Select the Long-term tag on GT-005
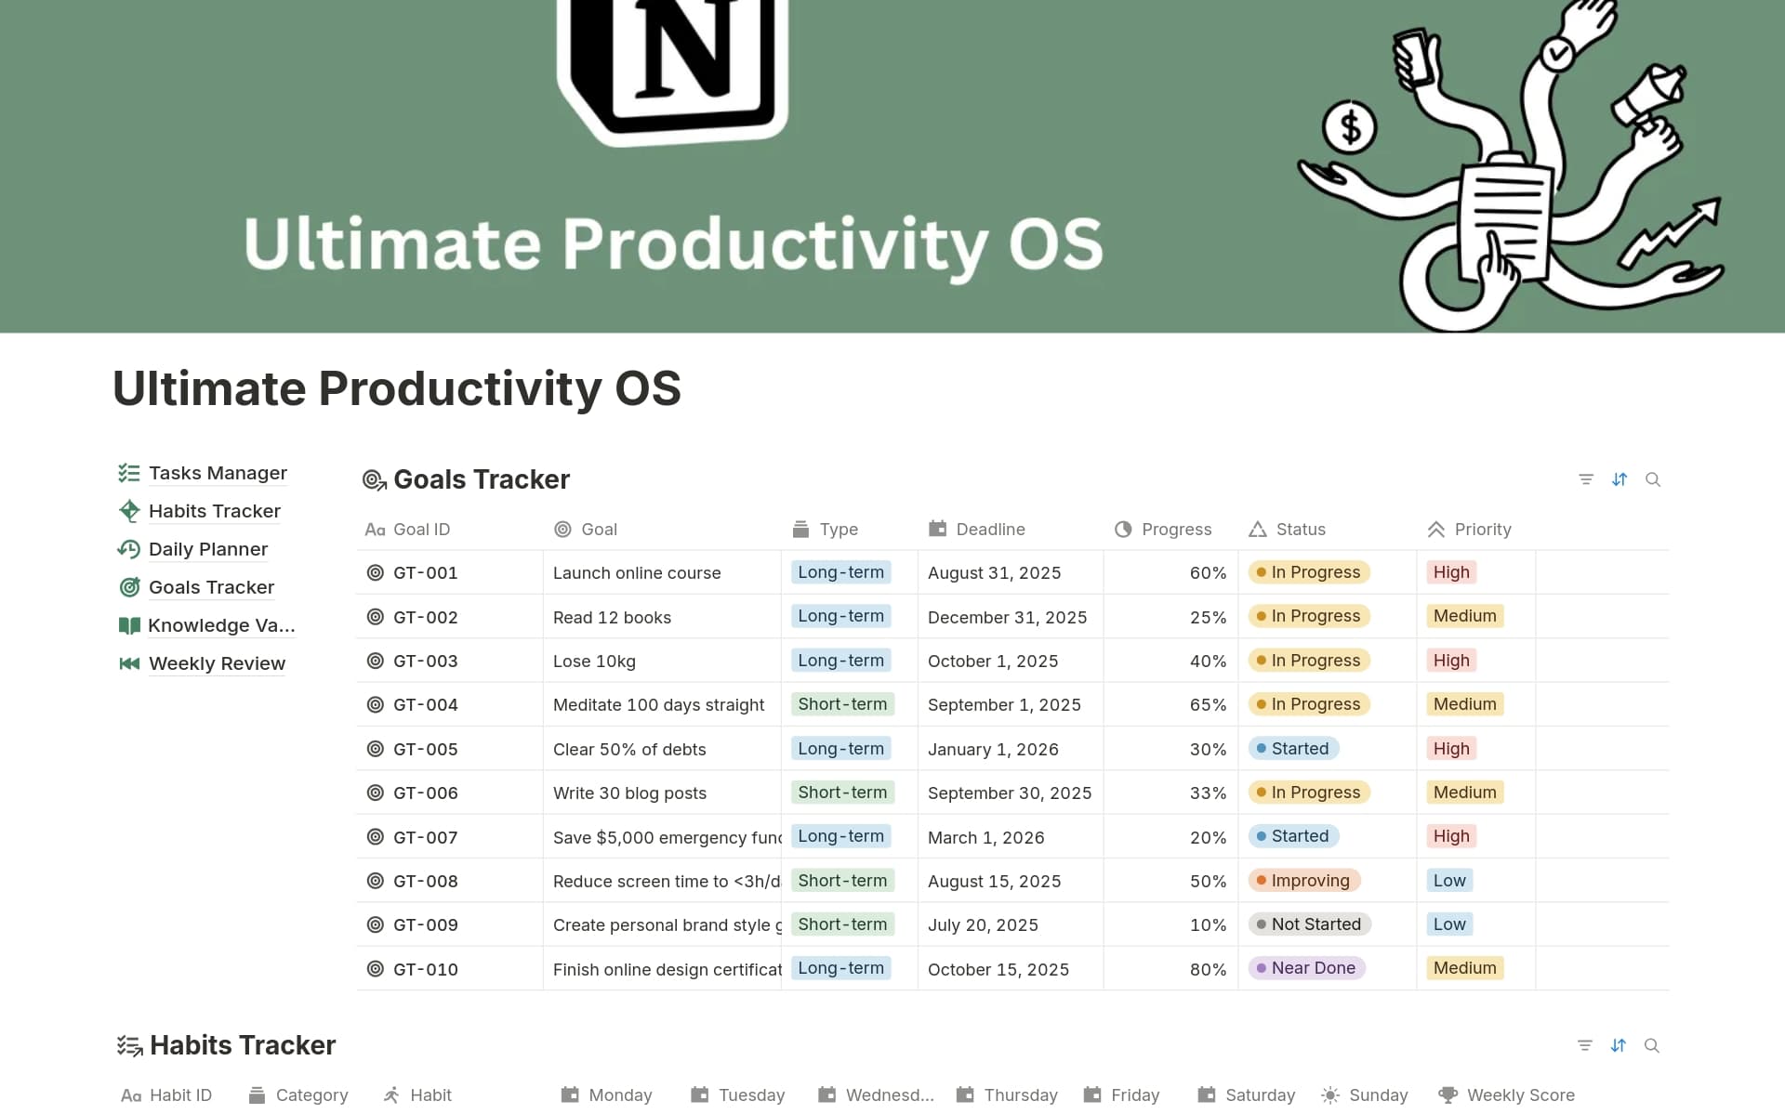The image size is (1785, 1114). tap(840, 748)
